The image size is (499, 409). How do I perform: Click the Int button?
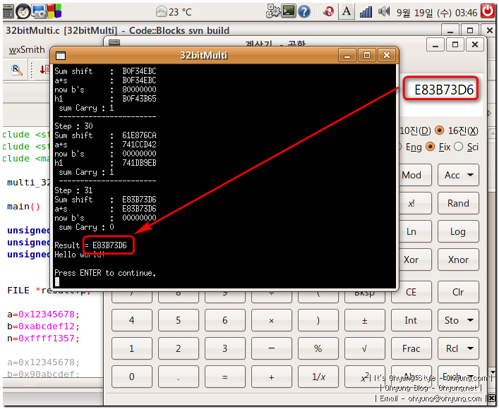[x=411, y=320]
